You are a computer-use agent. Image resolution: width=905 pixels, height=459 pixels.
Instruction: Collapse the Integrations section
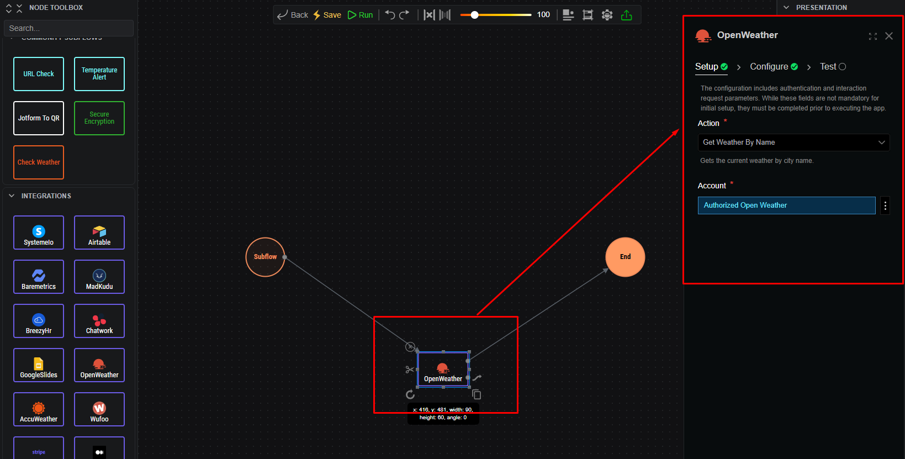pyautogui.click(x=12, y=196)
